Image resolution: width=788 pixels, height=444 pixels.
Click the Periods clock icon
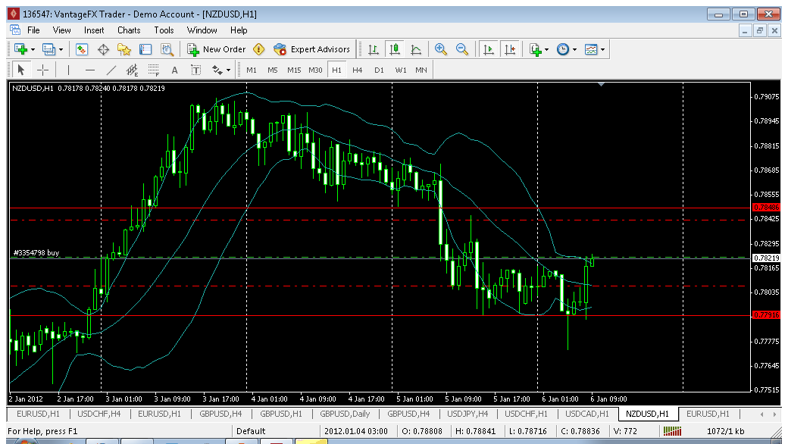coord(564,49)
